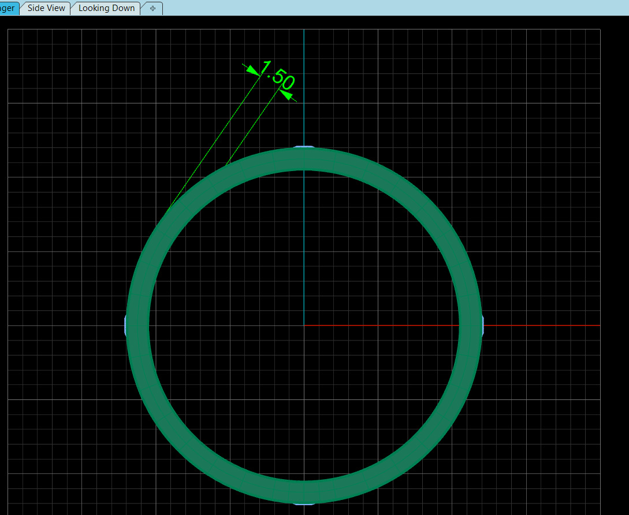
Task: Click the grip handle at ring's bottom
Action: coord(304,503)
